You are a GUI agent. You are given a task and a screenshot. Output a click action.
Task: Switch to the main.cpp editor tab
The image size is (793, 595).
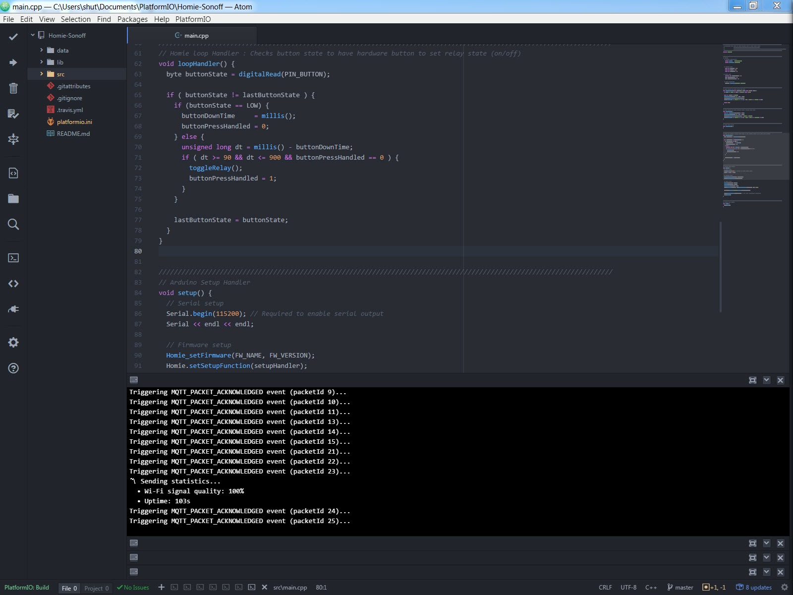point(192,35)
